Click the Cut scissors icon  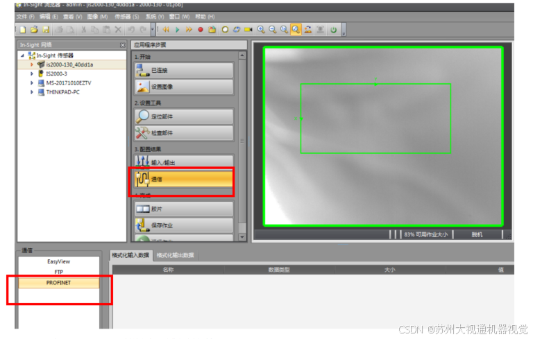[x=83, y=30]
